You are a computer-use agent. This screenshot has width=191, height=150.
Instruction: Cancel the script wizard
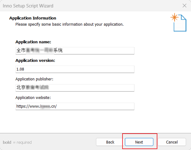coord(172,142)
